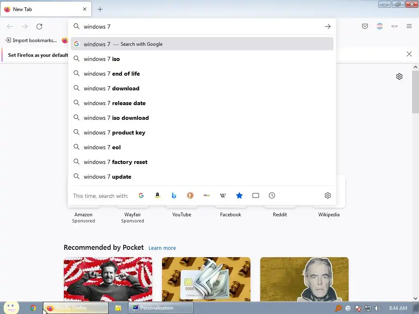Click the 8:44 AM system clock
Screen dimensions: 419x314
point(398,308)
